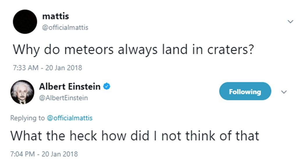
Task: Open the 7:04 PM - 20 Jan 2018 timestamp
Action: click(x=44, y=154)
